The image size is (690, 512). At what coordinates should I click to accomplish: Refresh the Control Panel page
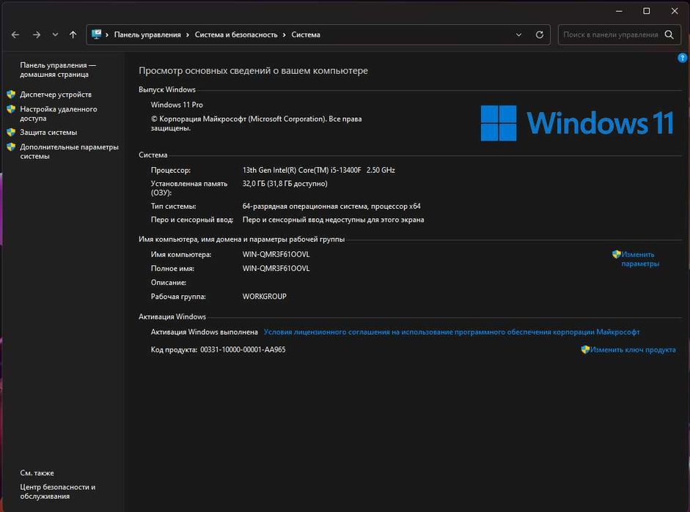point(540,34)
